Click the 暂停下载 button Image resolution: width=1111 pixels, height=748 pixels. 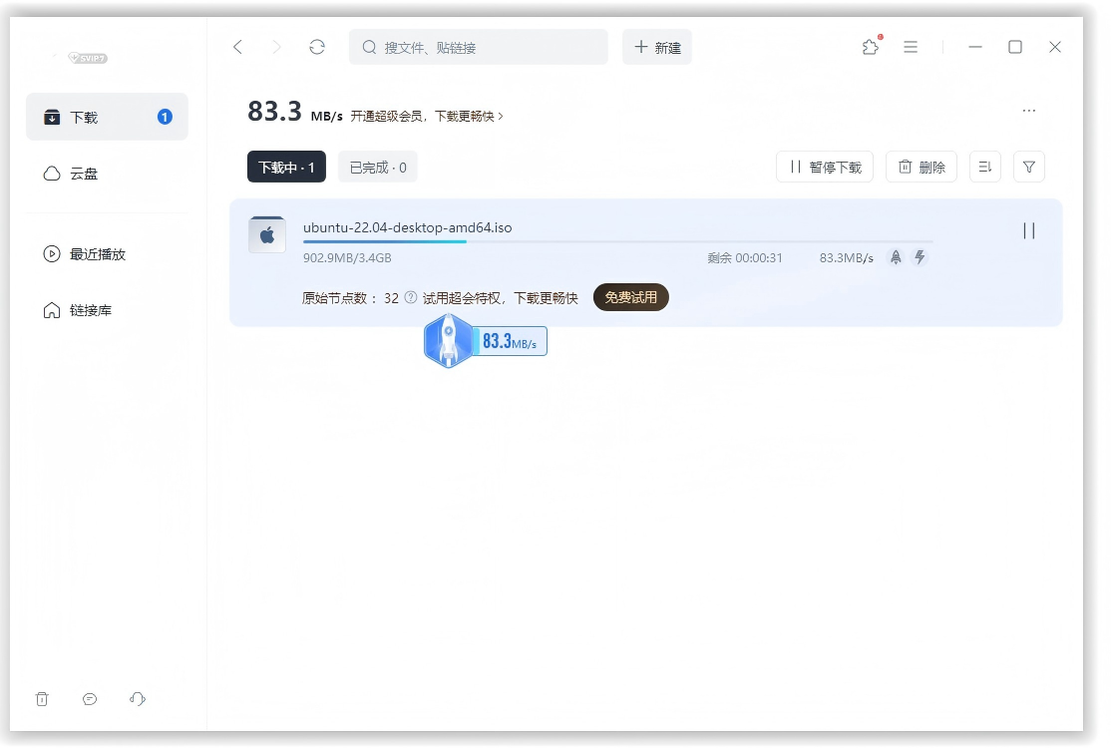[x=825, y=168]
